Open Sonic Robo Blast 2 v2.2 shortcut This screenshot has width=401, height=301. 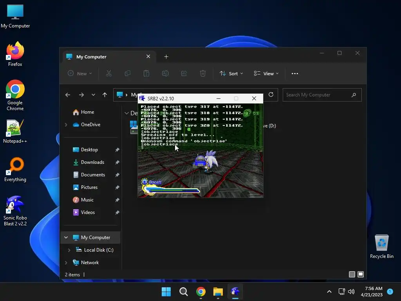point(15,211)
